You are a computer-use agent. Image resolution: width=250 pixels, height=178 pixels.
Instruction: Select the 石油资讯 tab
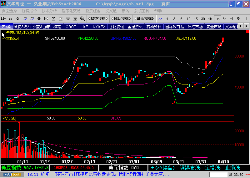point(154,27)
